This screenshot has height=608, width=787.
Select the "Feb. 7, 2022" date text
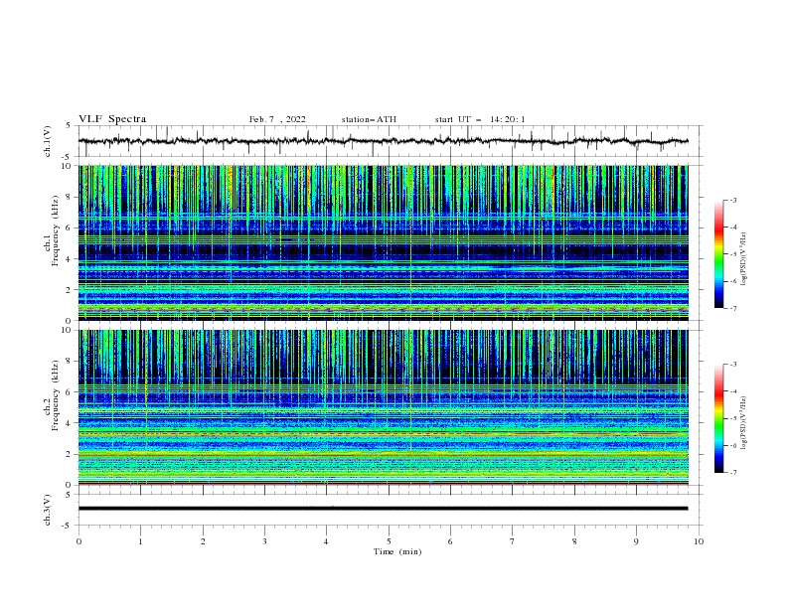[x=277, y=119]
